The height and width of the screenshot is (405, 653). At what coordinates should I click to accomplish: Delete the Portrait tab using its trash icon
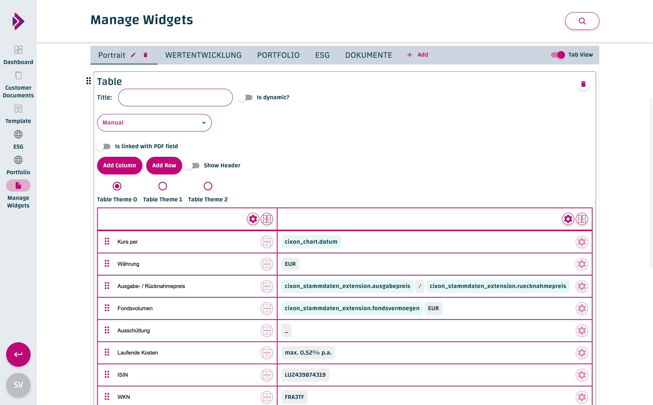145,55
